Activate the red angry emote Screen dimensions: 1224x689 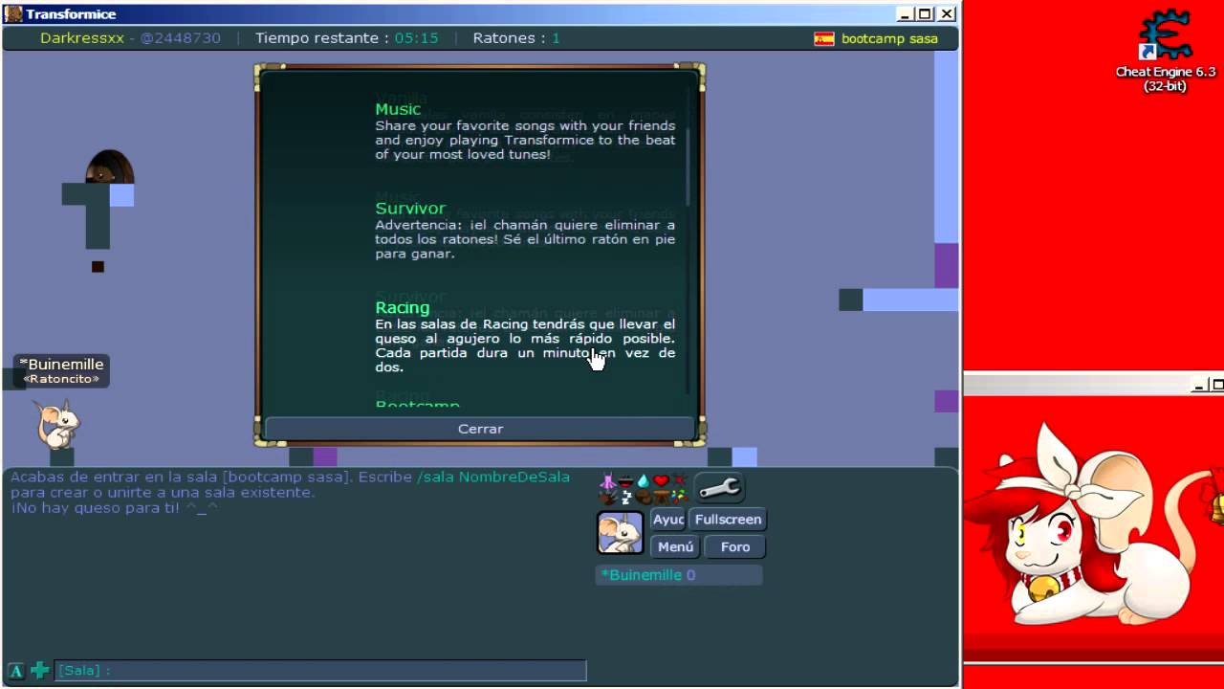point(680,480)
